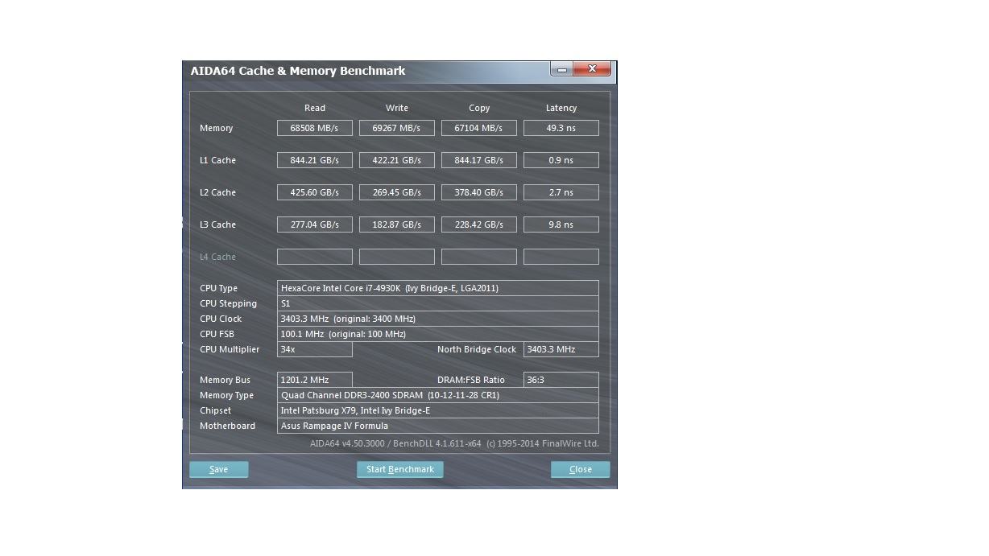
Task: Select Memory latency value 49.3 ns
Action: (x=561, y=128)
